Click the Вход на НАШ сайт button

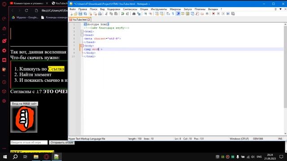(x=24, y=104)
